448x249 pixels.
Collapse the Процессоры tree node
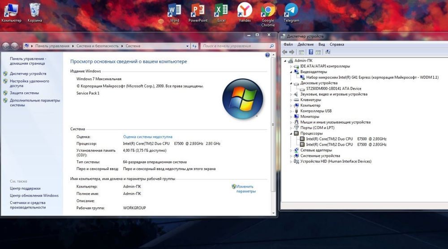[x=291, y=133]
